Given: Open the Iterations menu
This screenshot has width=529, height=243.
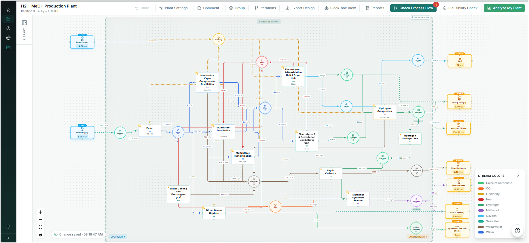Looking at the screenshot, I should point(265,8).
